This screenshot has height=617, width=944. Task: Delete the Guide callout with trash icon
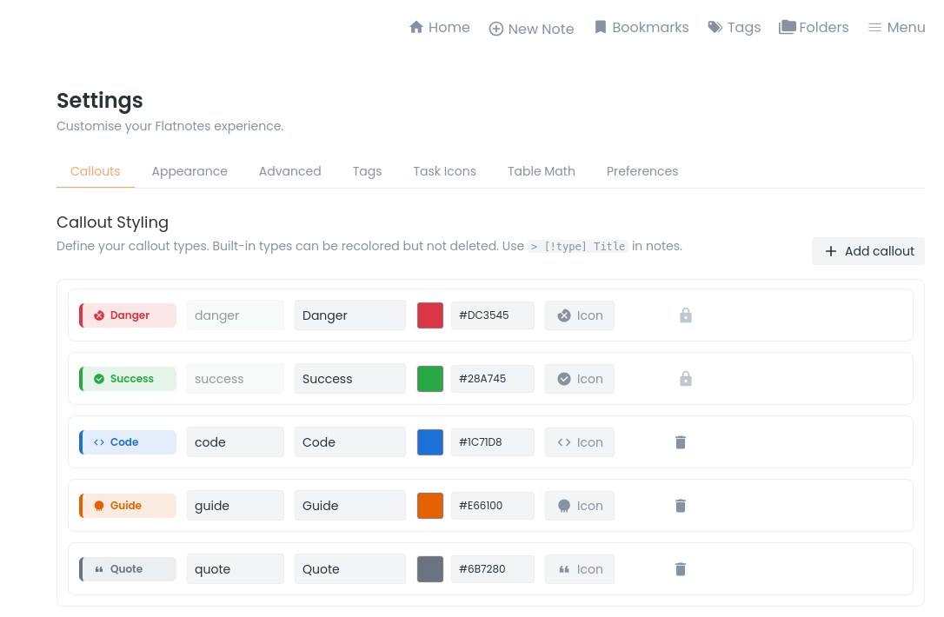pyautogui.click(x=681, y=506)
